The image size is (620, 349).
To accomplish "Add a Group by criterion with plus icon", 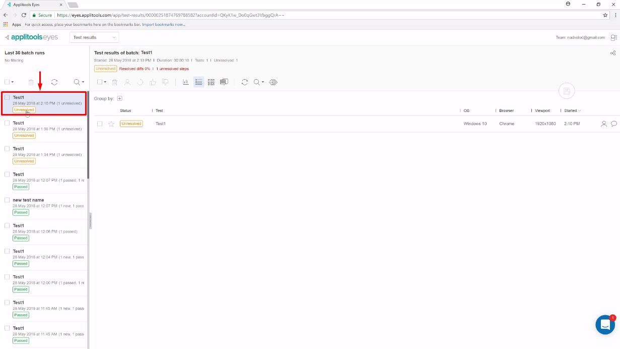I will click(119, 98).
